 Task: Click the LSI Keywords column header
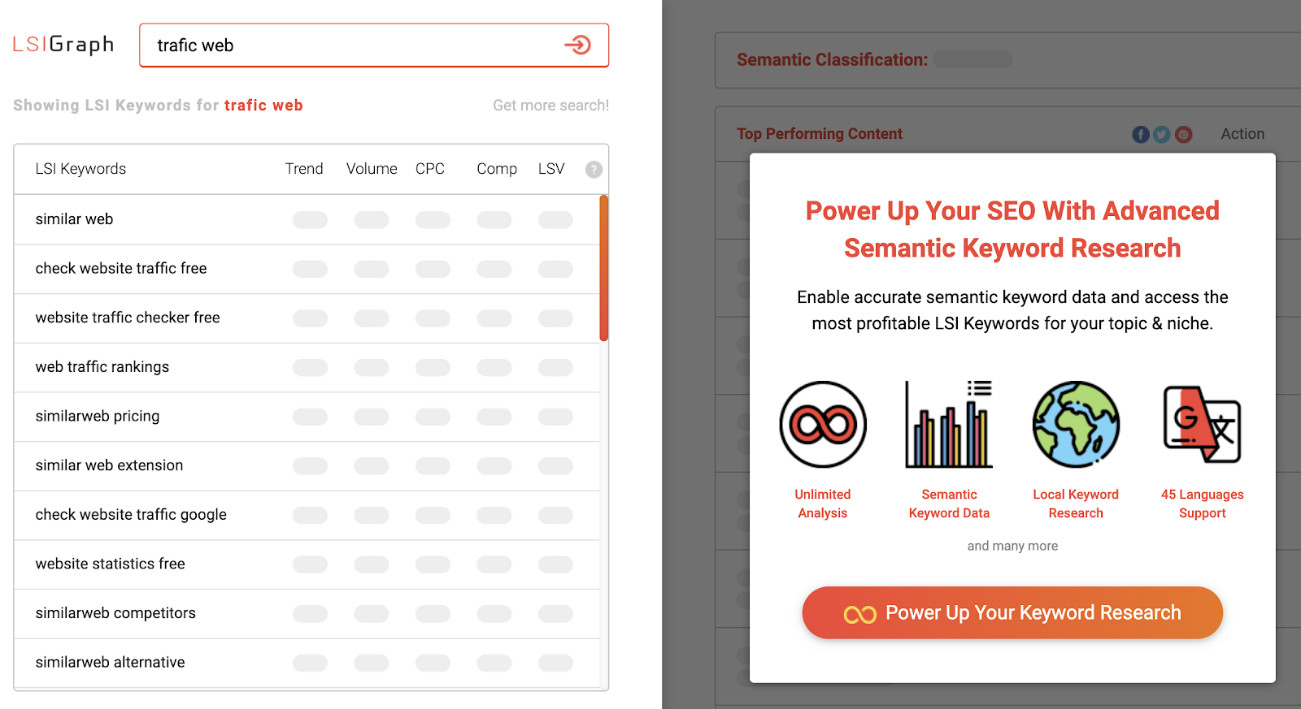coord(80,169)
